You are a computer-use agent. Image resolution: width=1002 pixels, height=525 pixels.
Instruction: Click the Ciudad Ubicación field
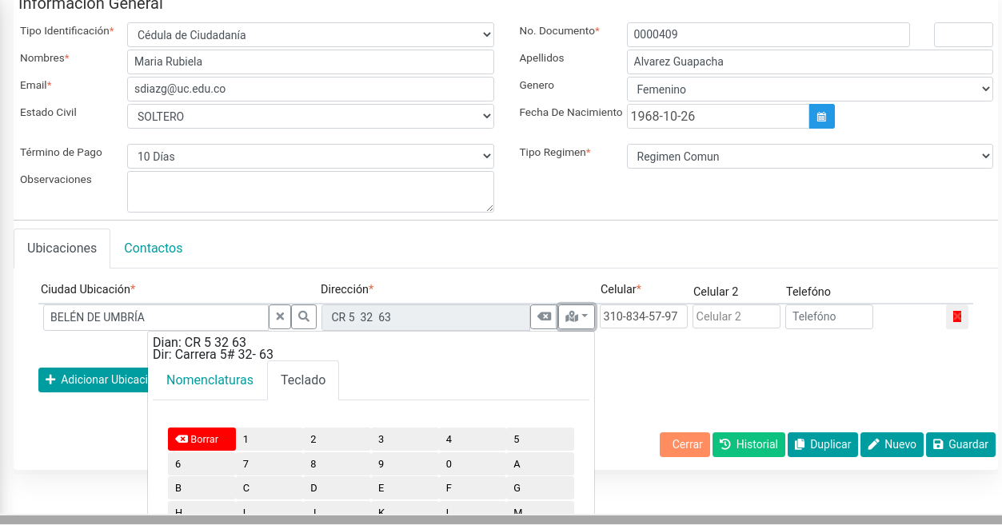coord(156,317)
